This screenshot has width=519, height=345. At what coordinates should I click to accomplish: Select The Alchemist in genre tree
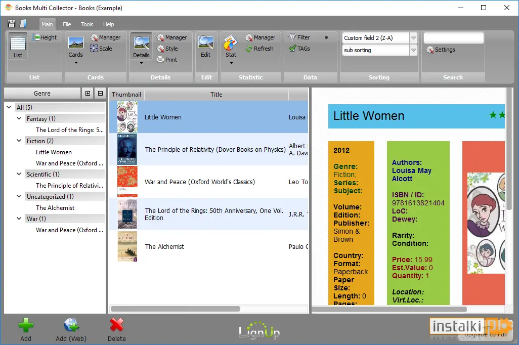tap(55, 207)
